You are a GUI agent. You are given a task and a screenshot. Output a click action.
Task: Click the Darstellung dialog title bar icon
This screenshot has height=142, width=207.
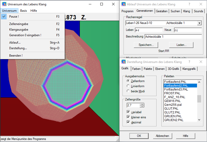[124, 62]
